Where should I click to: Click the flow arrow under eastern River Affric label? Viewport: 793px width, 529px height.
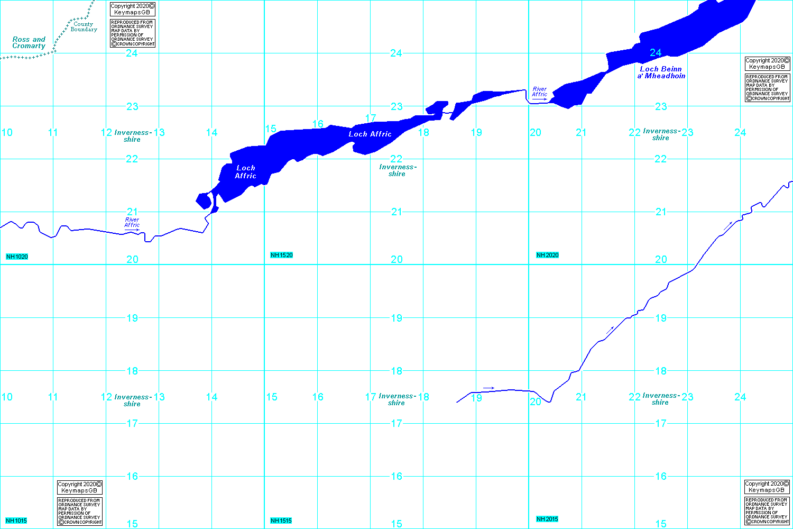point(539,99)
